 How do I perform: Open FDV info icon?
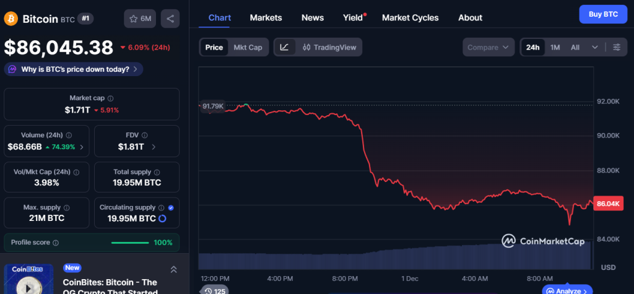point(145,135)
